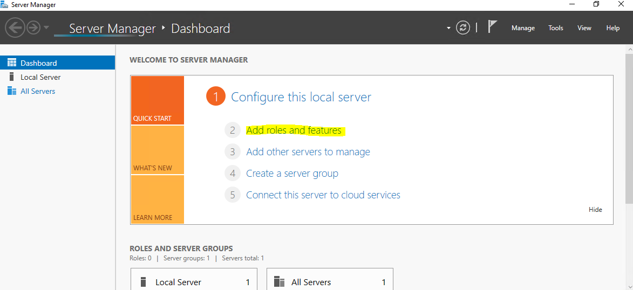Click Add other servers to manage link
The width and height of the screenshot is (633, 290).
point(308,152)
